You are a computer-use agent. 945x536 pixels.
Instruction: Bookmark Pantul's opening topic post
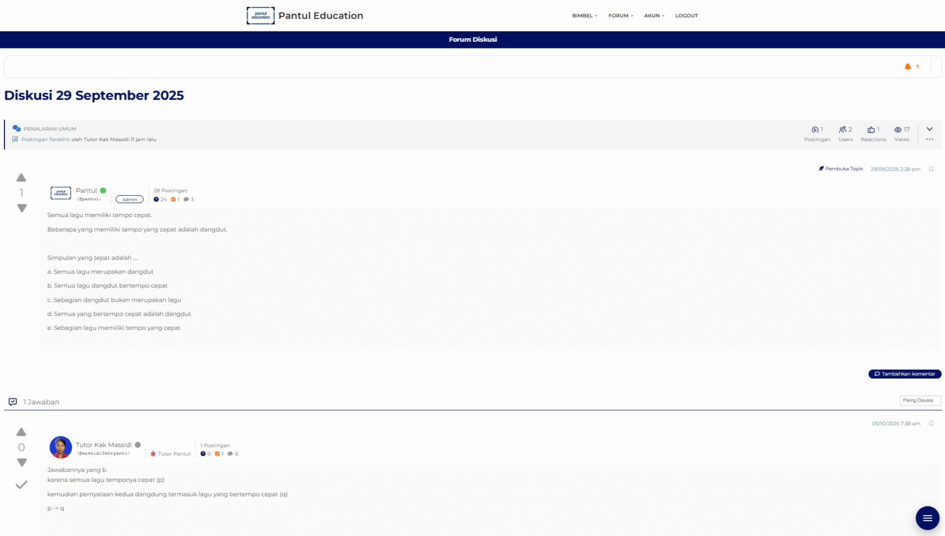pyautogui.click(x=931, y=169)
